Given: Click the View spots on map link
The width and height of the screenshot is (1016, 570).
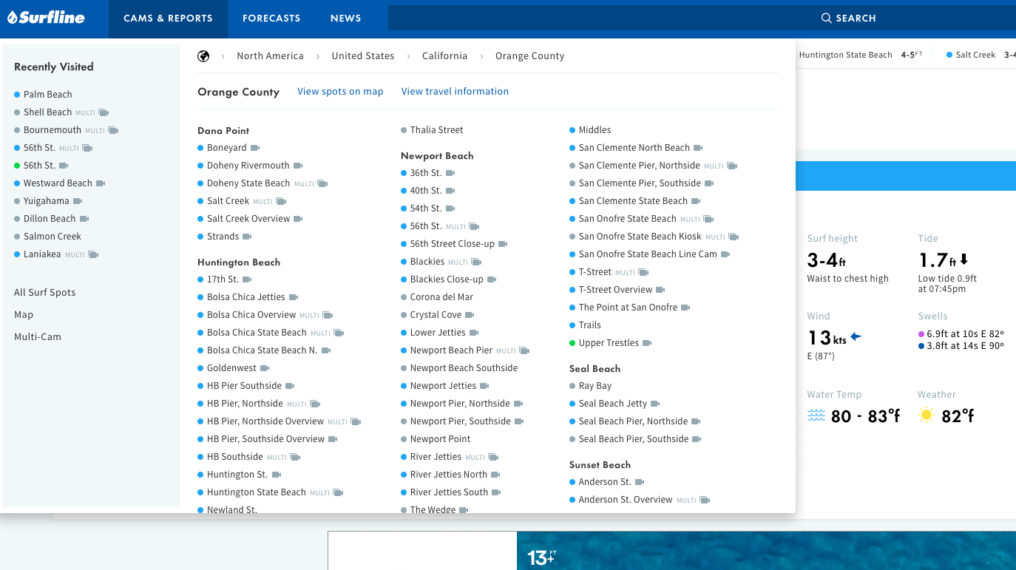Looking at the screenshot, I should pos(340,92).
